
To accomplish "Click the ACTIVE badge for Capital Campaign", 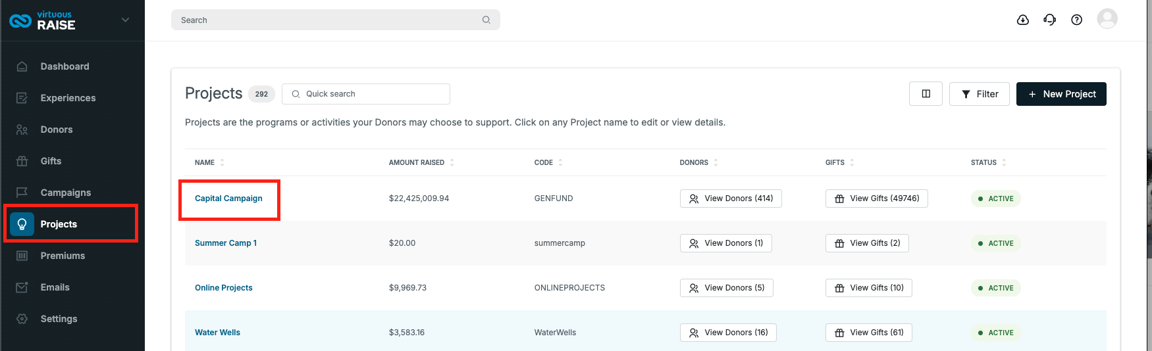I will [995, 199].
